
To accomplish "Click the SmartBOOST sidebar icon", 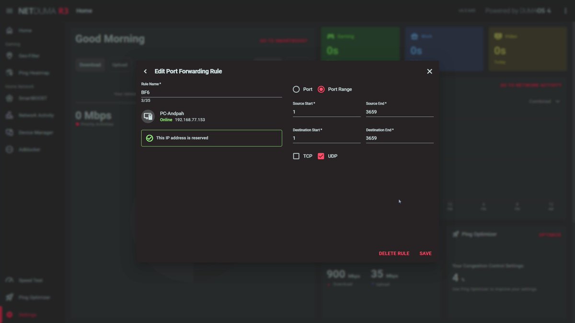I will point(9,98).
